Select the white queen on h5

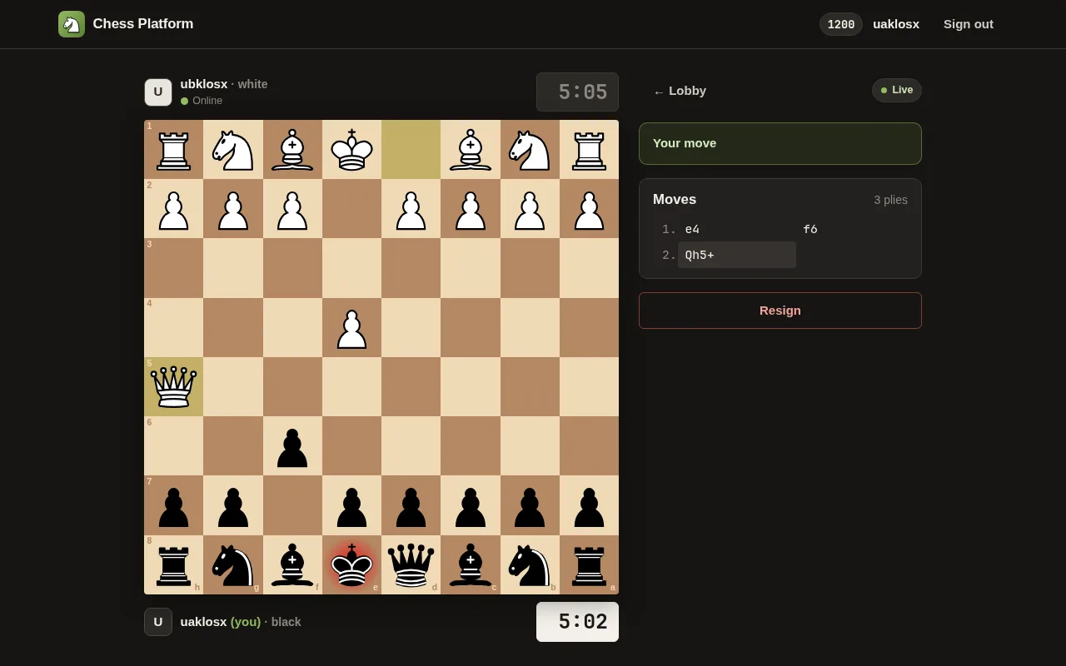173,387
